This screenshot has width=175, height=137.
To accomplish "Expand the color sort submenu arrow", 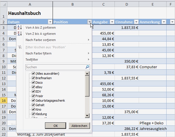I will point(89,40).
